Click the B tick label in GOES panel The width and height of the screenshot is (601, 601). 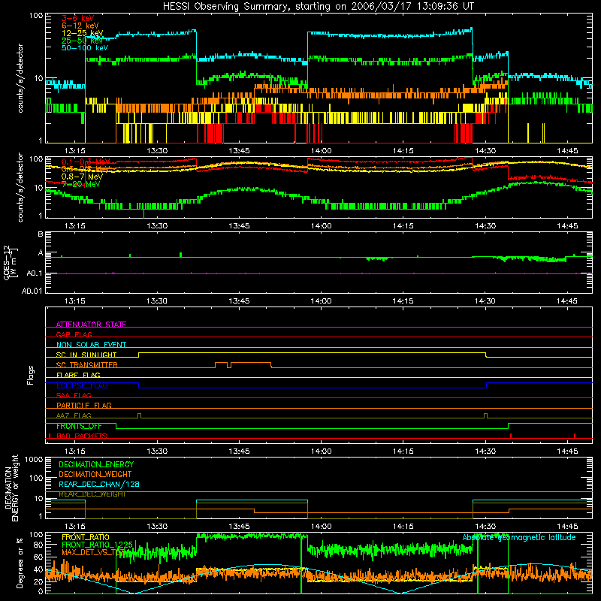tap(41, 234)
